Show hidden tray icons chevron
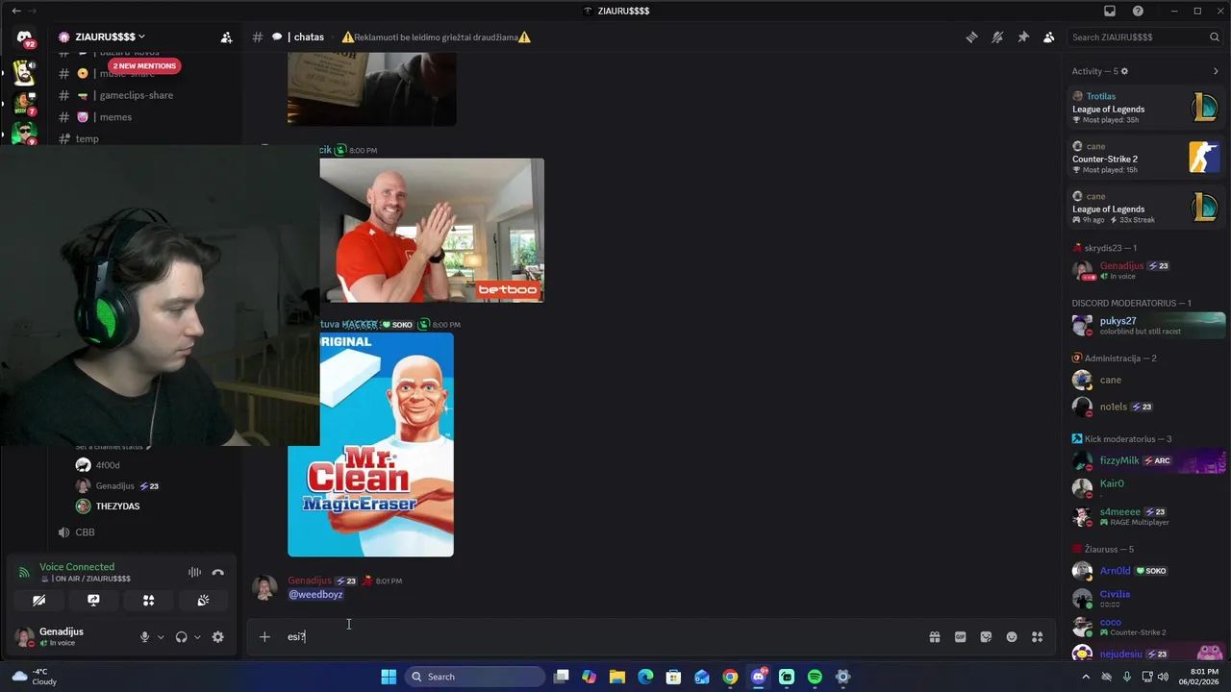 [1085, 677]
